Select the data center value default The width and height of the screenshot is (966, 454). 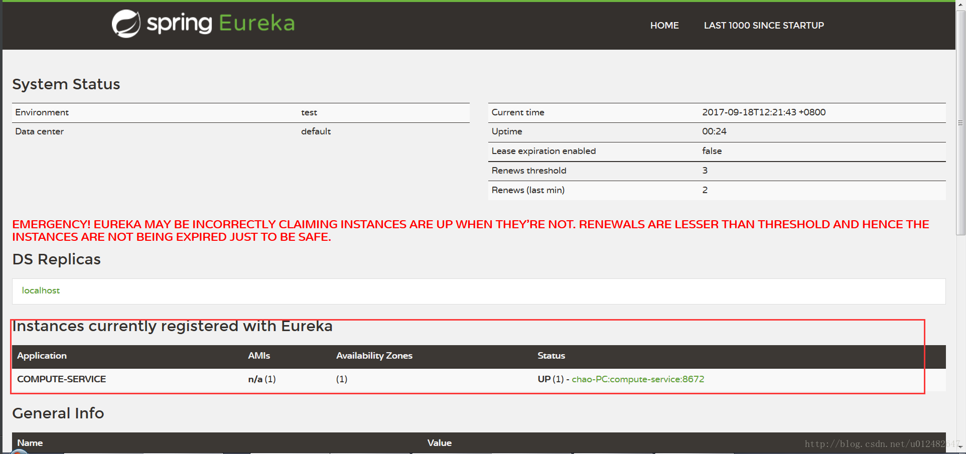coord(316,131)
